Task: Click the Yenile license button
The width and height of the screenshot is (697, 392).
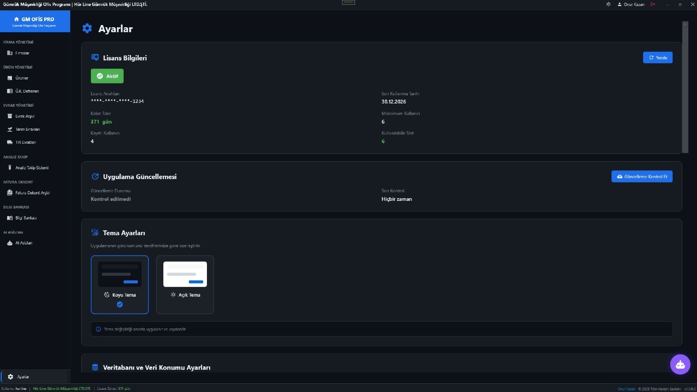Action: click(657, 58)
